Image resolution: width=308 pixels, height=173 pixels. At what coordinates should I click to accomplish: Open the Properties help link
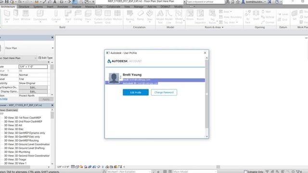pyautogui.click(x=4, y=99)
